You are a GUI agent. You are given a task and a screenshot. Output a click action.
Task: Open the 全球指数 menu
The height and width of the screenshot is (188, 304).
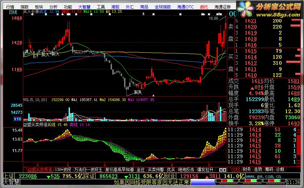(x=163, y=7)
